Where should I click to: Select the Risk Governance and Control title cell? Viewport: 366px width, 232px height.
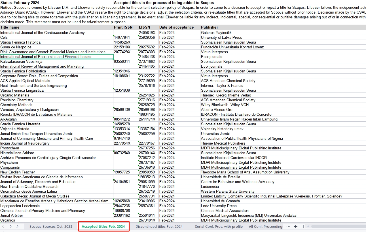(57, 52)
